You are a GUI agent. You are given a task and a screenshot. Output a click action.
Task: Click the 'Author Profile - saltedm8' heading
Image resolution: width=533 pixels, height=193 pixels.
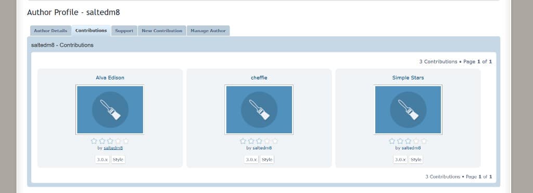click(x=73, y=12)
